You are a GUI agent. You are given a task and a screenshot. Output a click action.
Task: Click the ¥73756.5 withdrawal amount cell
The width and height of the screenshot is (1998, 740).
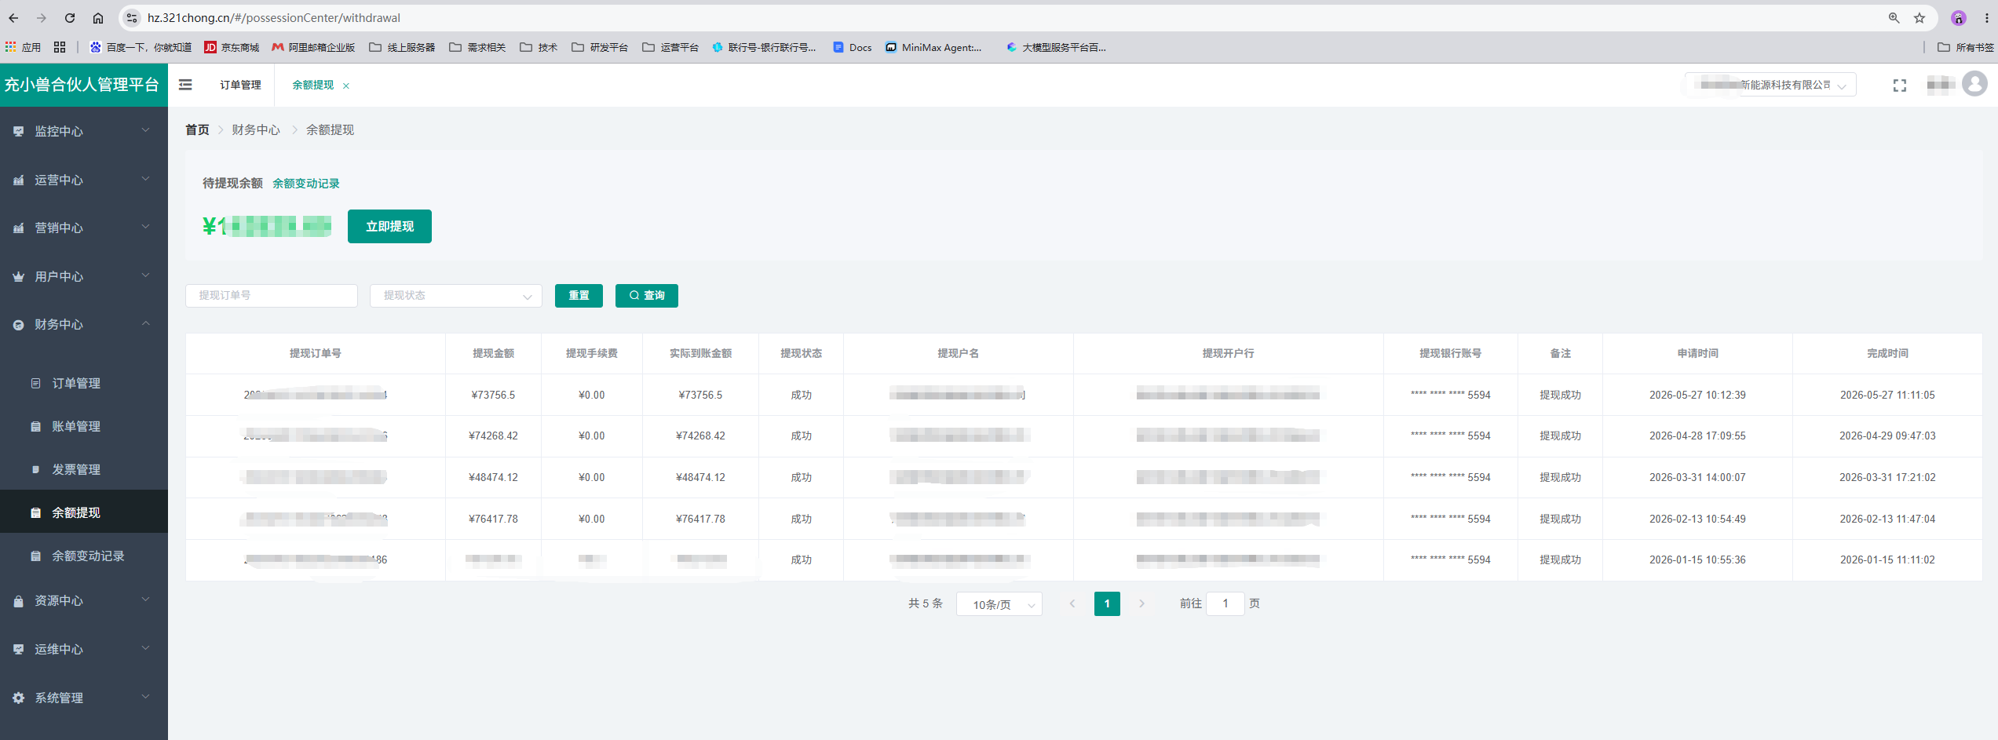493,395
